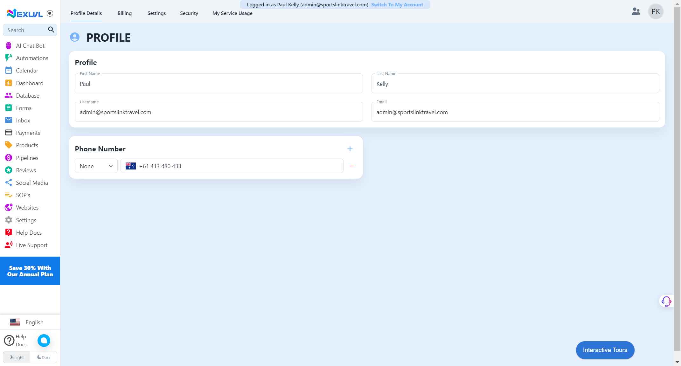Image resolution: width=681 pixels, height=366 pixels.
Task: Switch to Light theme mode
Action: tap(17, 357)
